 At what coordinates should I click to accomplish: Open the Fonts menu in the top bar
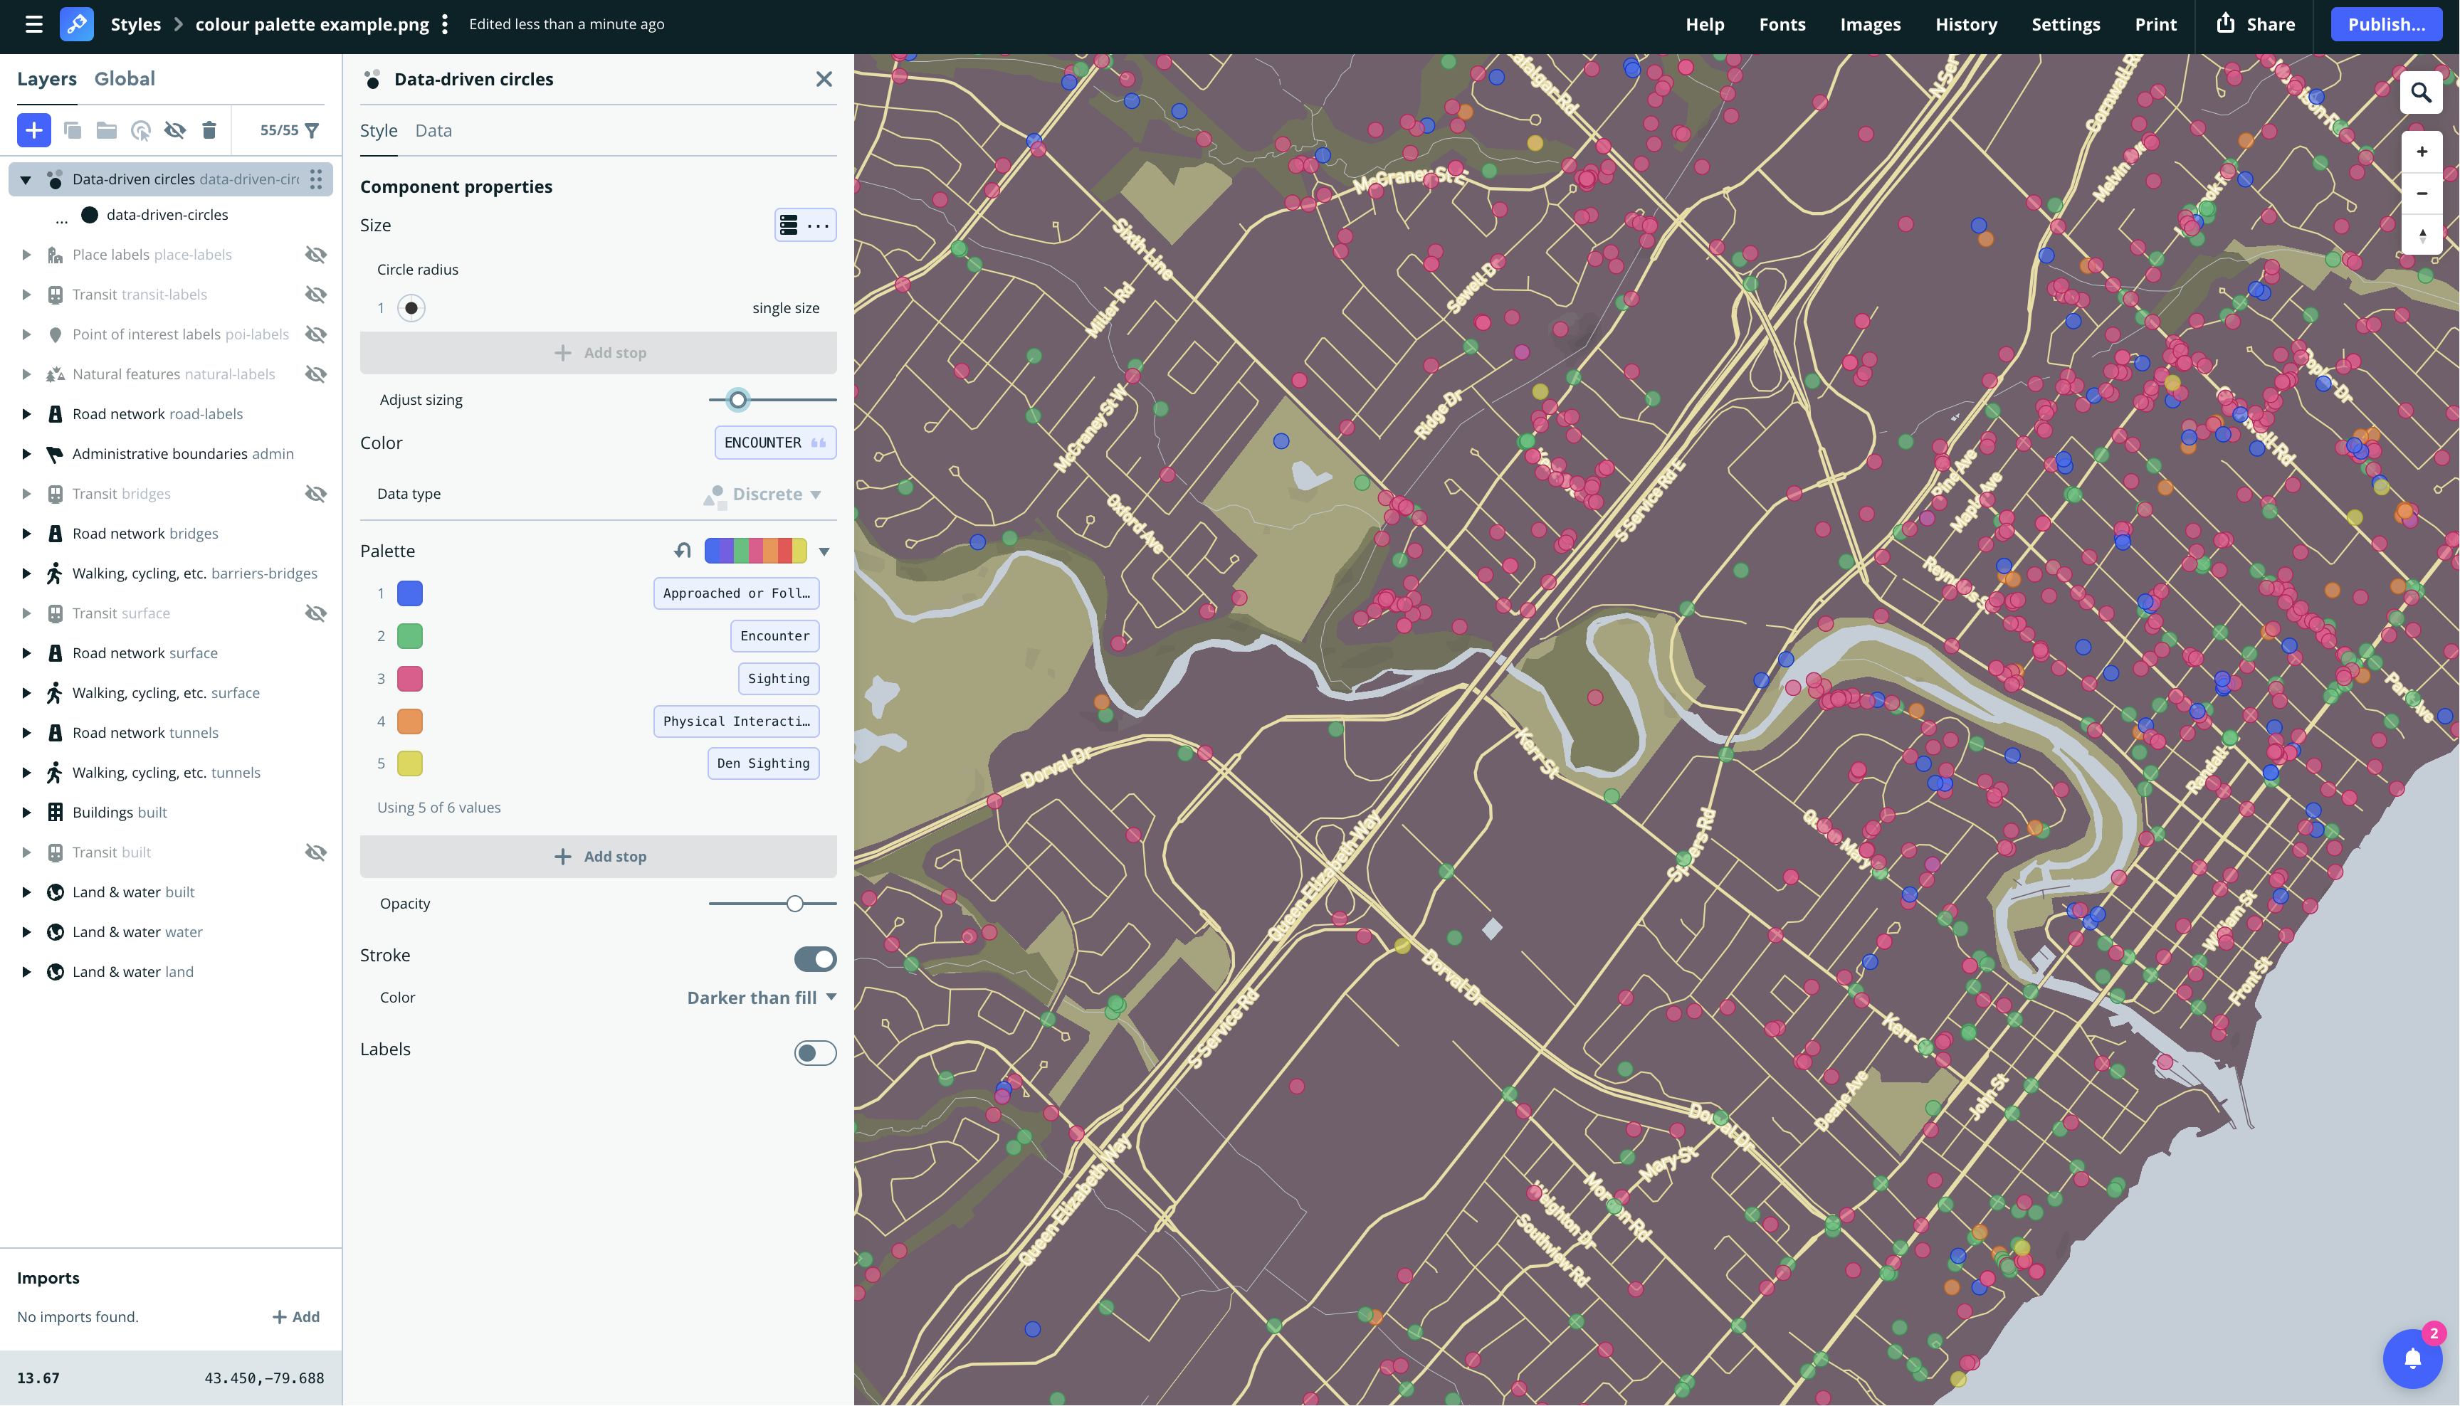tap(1782, 24)
